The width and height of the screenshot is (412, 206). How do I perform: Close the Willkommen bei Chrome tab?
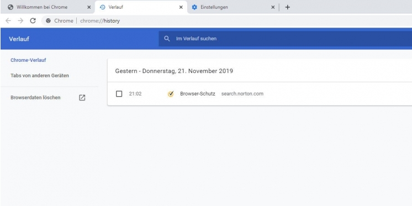tap(89, 7)
